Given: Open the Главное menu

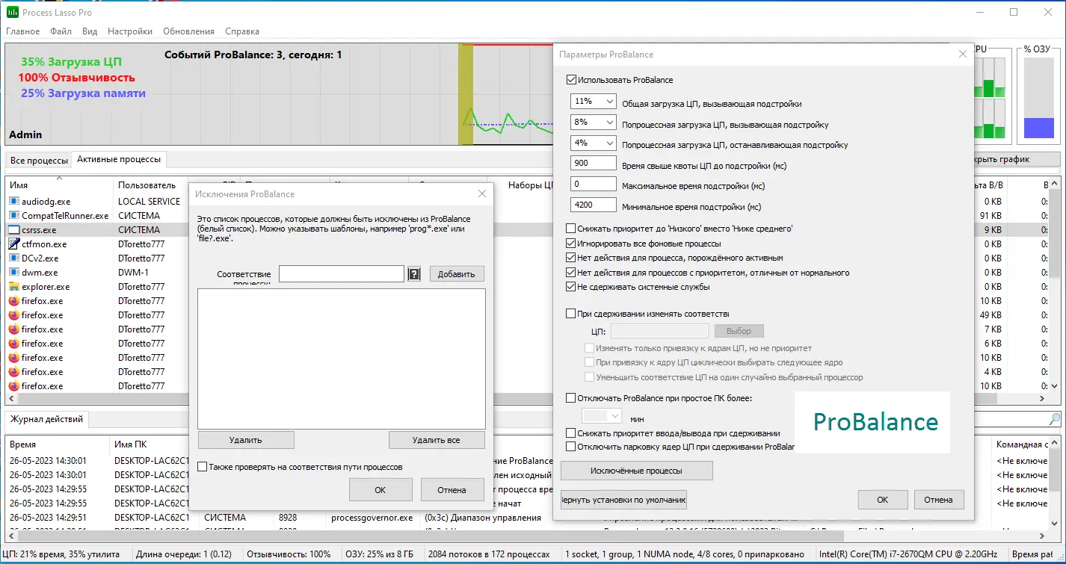Looking at the screenshot, I should (23, 31).
